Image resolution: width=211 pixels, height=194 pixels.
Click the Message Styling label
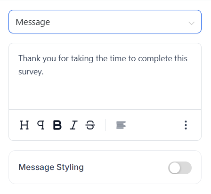(x=51, y=167)
